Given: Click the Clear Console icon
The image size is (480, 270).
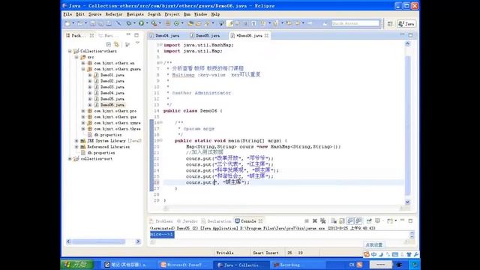Looking at the screenshot, I should (334, 220).
